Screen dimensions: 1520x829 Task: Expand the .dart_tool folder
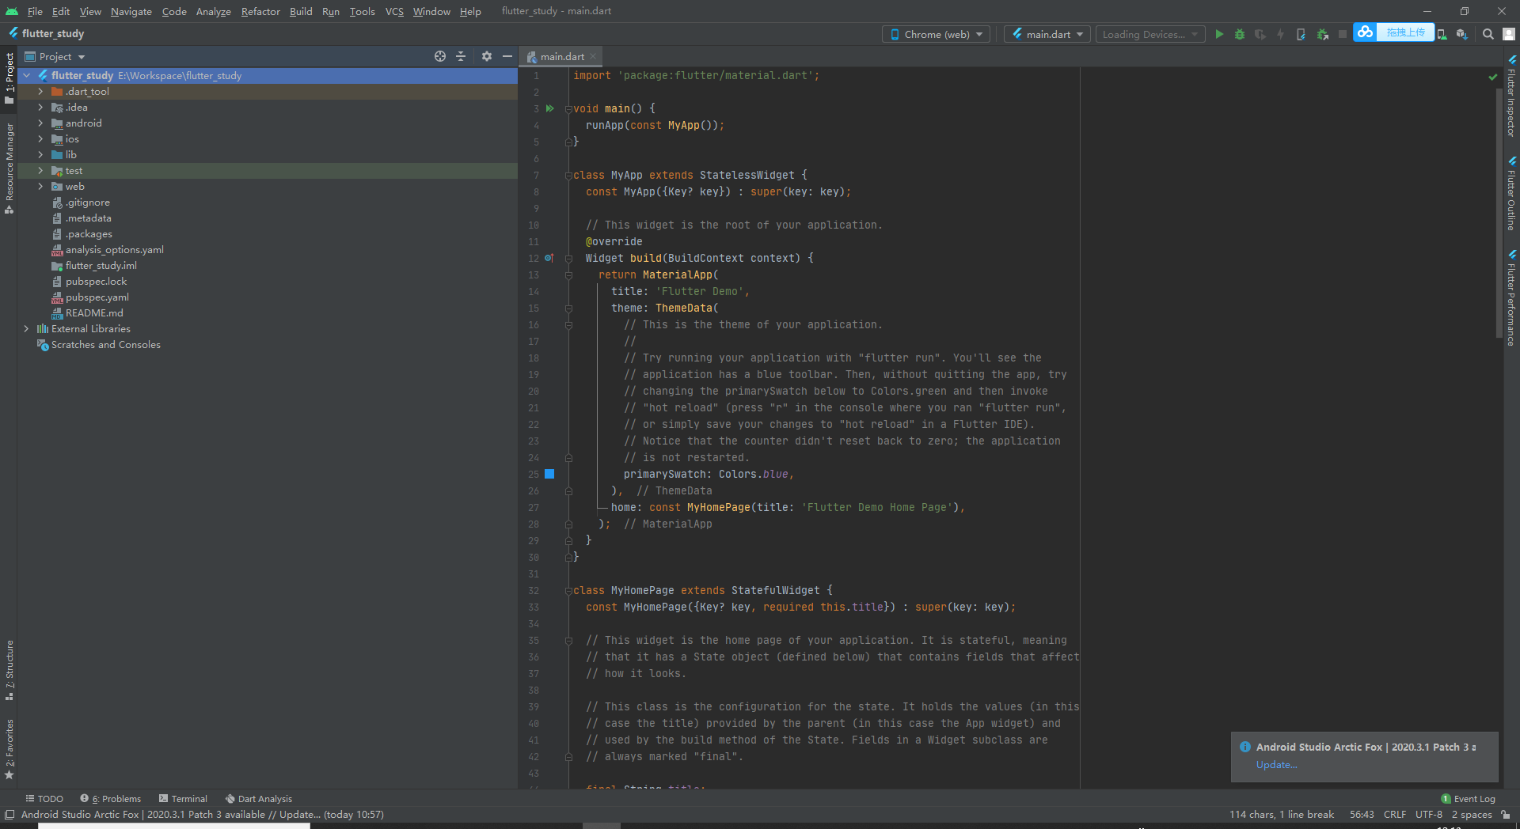[x=40, y=92]
